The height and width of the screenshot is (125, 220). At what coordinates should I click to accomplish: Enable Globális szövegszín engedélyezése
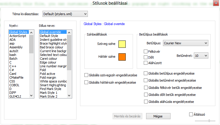[86, 75]
